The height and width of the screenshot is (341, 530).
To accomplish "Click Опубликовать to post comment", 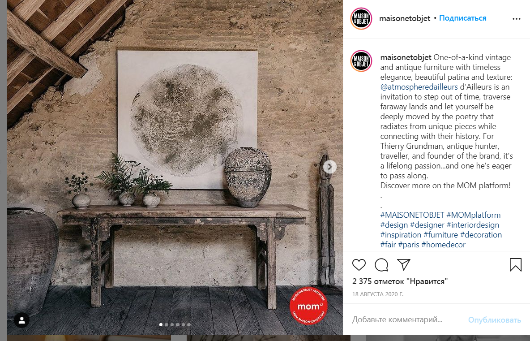I will pyautogui.click(x=494, y=319).
